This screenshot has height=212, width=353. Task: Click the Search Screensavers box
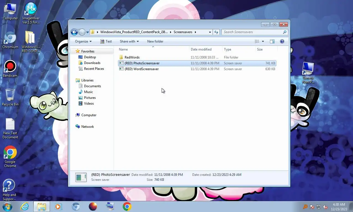[x=252, y=32]
